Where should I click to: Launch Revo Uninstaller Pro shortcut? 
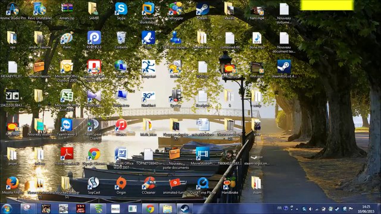pos(40,12)
